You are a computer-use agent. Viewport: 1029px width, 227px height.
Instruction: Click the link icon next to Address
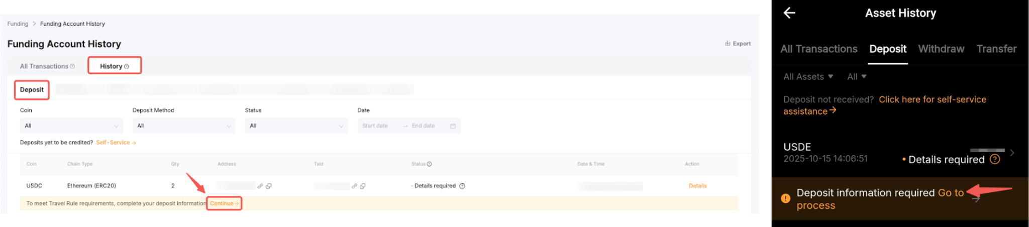(x=260, y=186)
